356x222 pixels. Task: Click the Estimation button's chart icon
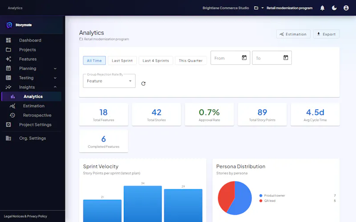(x=282, y=34)
